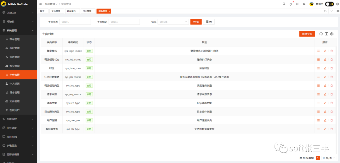This screenshot has height=163, width=340.
Task: Collapse the 系统管理 sidebar menu
Action: click(19, 30)
